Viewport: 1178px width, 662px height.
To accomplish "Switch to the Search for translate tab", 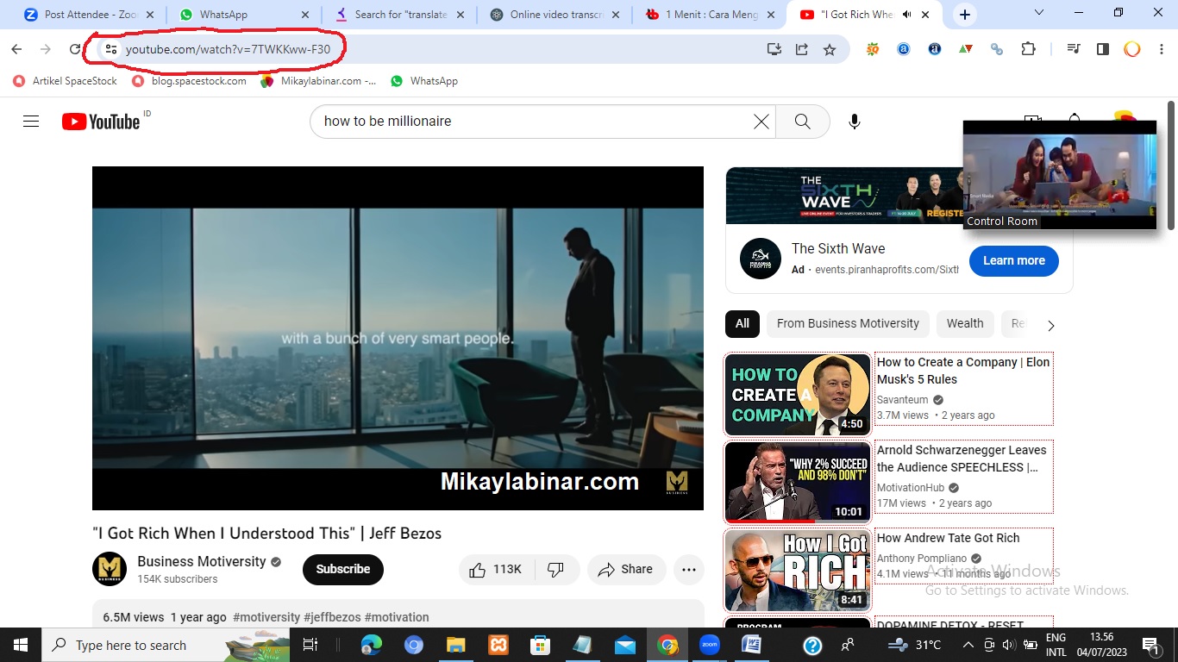I will click(399, 15).
